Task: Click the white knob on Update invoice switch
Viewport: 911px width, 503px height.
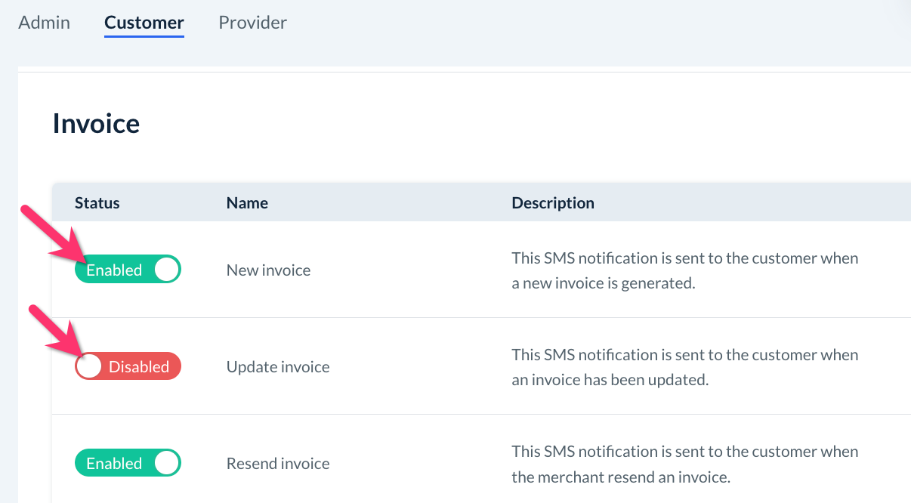Action: click(x=89, y=366)
